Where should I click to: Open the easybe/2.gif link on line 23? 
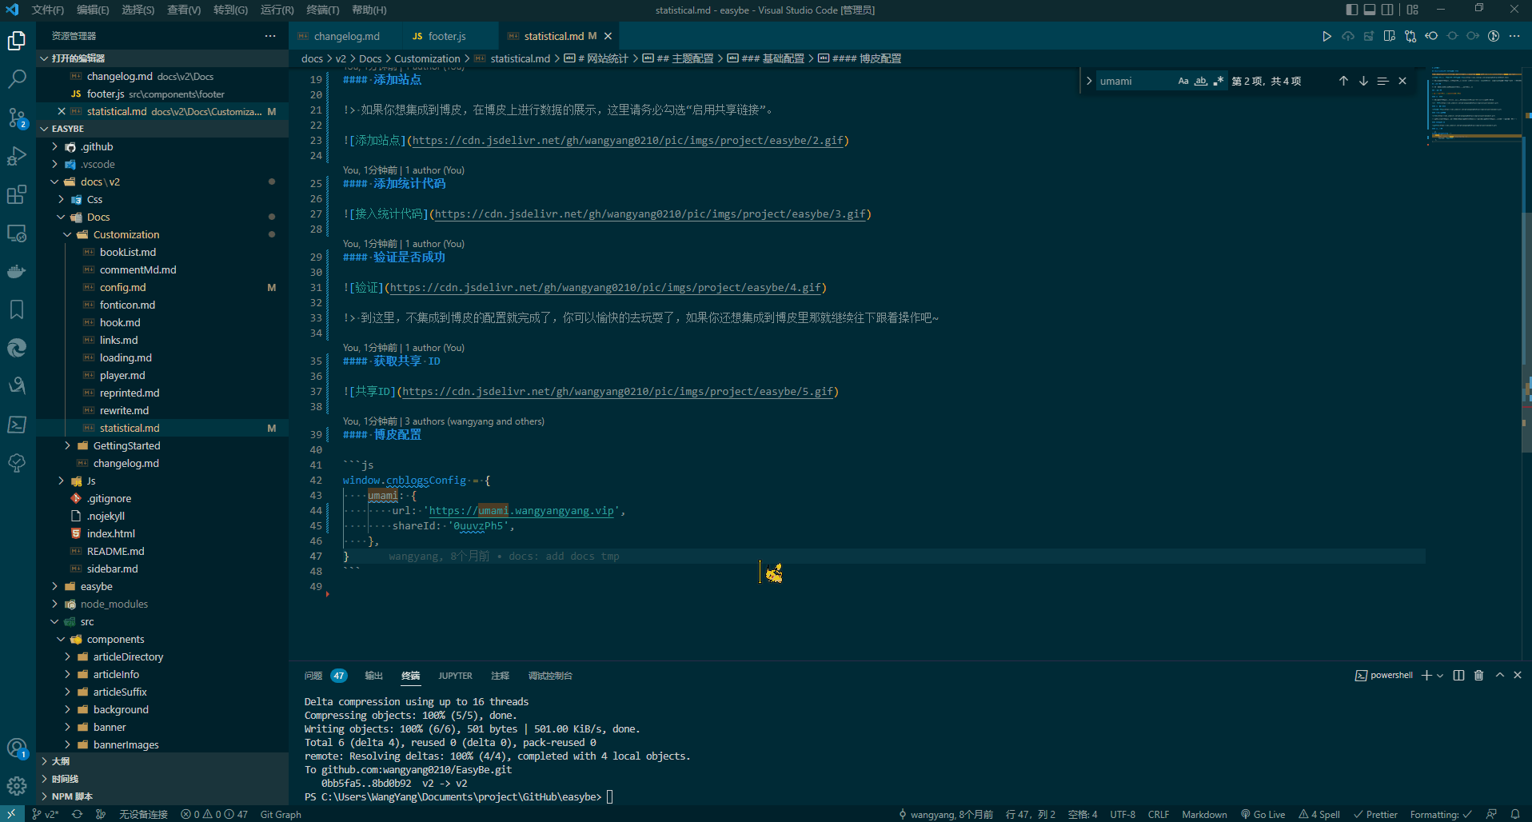pos(628,141)
